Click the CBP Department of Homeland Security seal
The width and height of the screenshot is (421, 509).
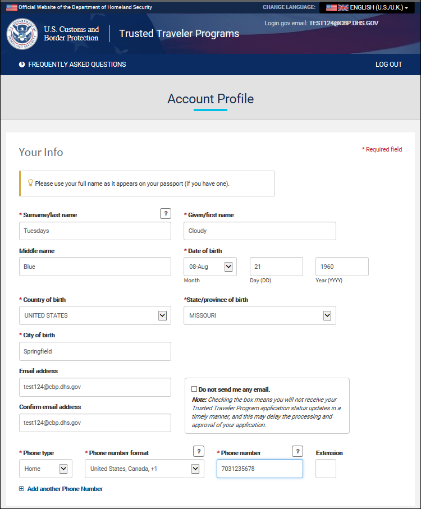21,34
